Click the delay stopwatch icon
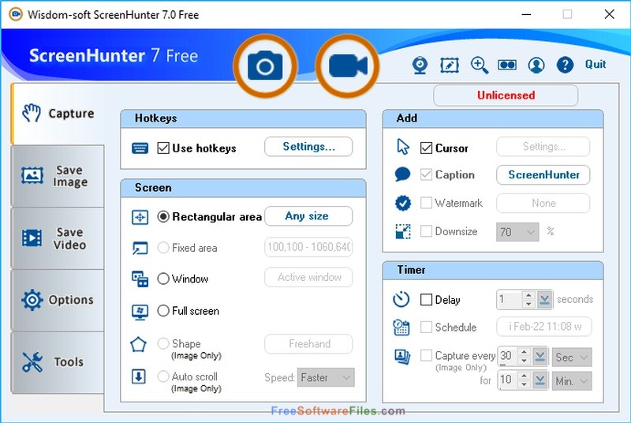 tap(401, 299)
